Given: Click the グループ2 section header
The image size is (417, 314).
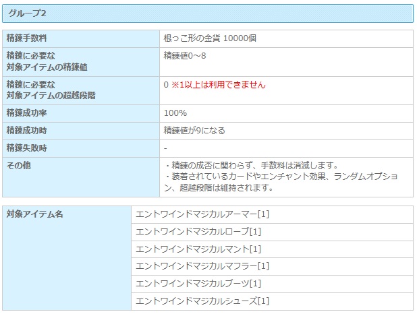Looking at the screenshot, I should (27, 13).
